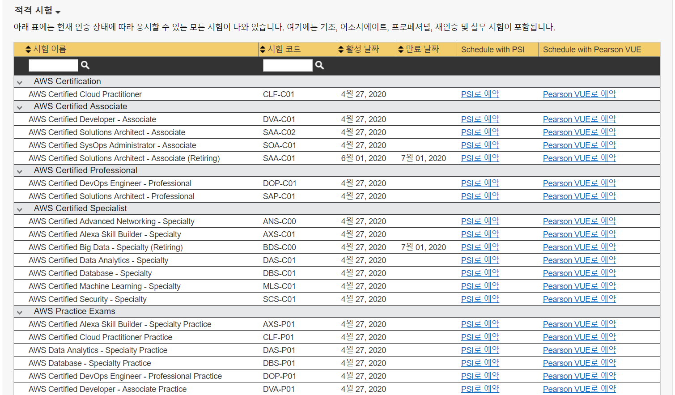The width and height of the screenshot is (675, 395).
Task: Select AWS Certified Security - Specialty name
Action: tap(88, 299)
